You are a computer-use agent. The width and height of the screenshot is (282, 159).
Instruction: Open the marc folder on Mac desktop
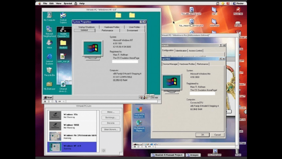[x=214, y=11]
